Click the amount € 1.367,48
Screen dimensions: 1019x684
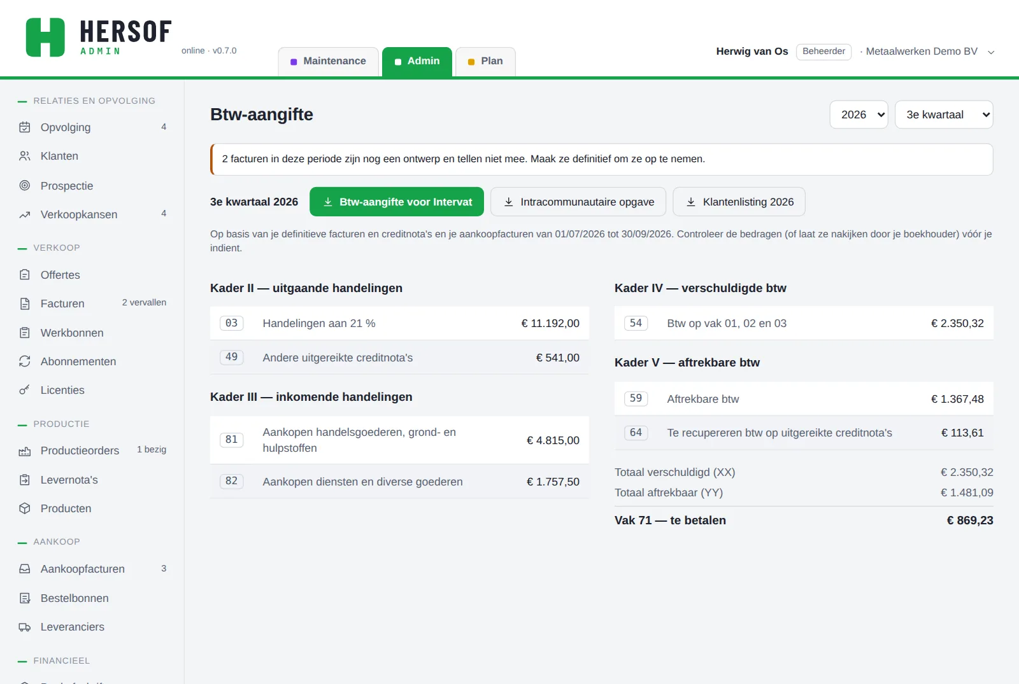(x=957, y=399)
